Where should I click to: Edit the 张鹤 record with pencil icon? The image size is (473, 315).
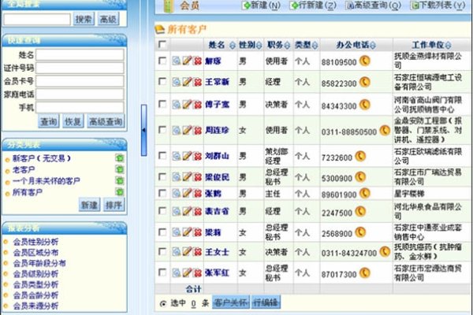[187, 193]
